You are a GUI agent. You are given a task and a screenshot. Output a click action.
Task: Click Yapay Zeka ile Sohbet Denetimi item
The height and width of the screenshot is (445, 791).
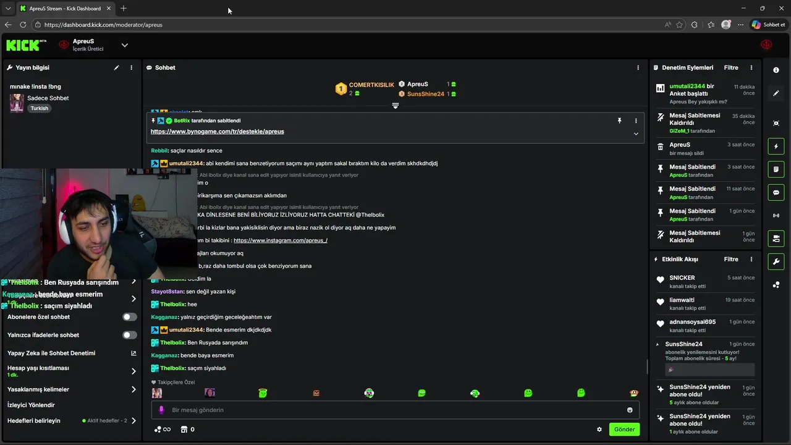click(51, 354)
